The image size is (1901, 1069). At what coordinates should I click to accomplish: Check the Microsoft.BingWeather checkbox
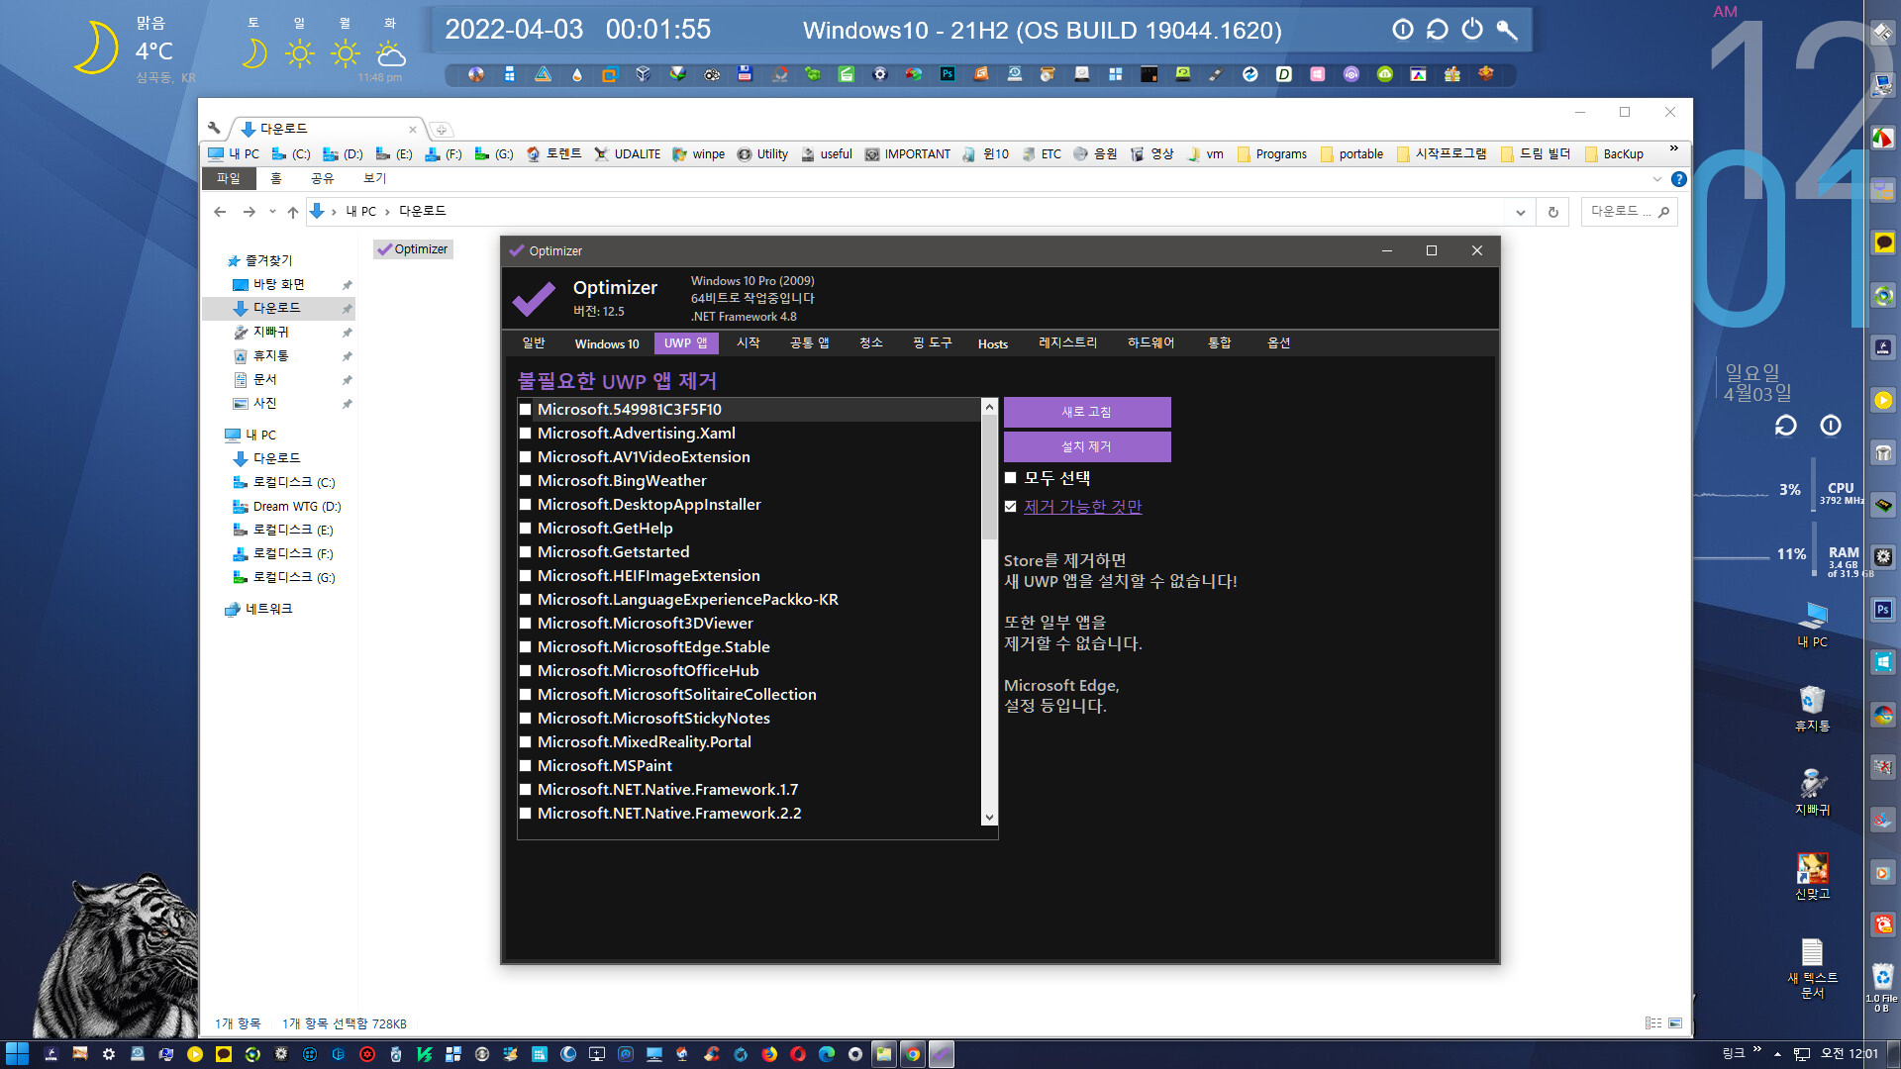pyautogui.click(x=526, y=481)
